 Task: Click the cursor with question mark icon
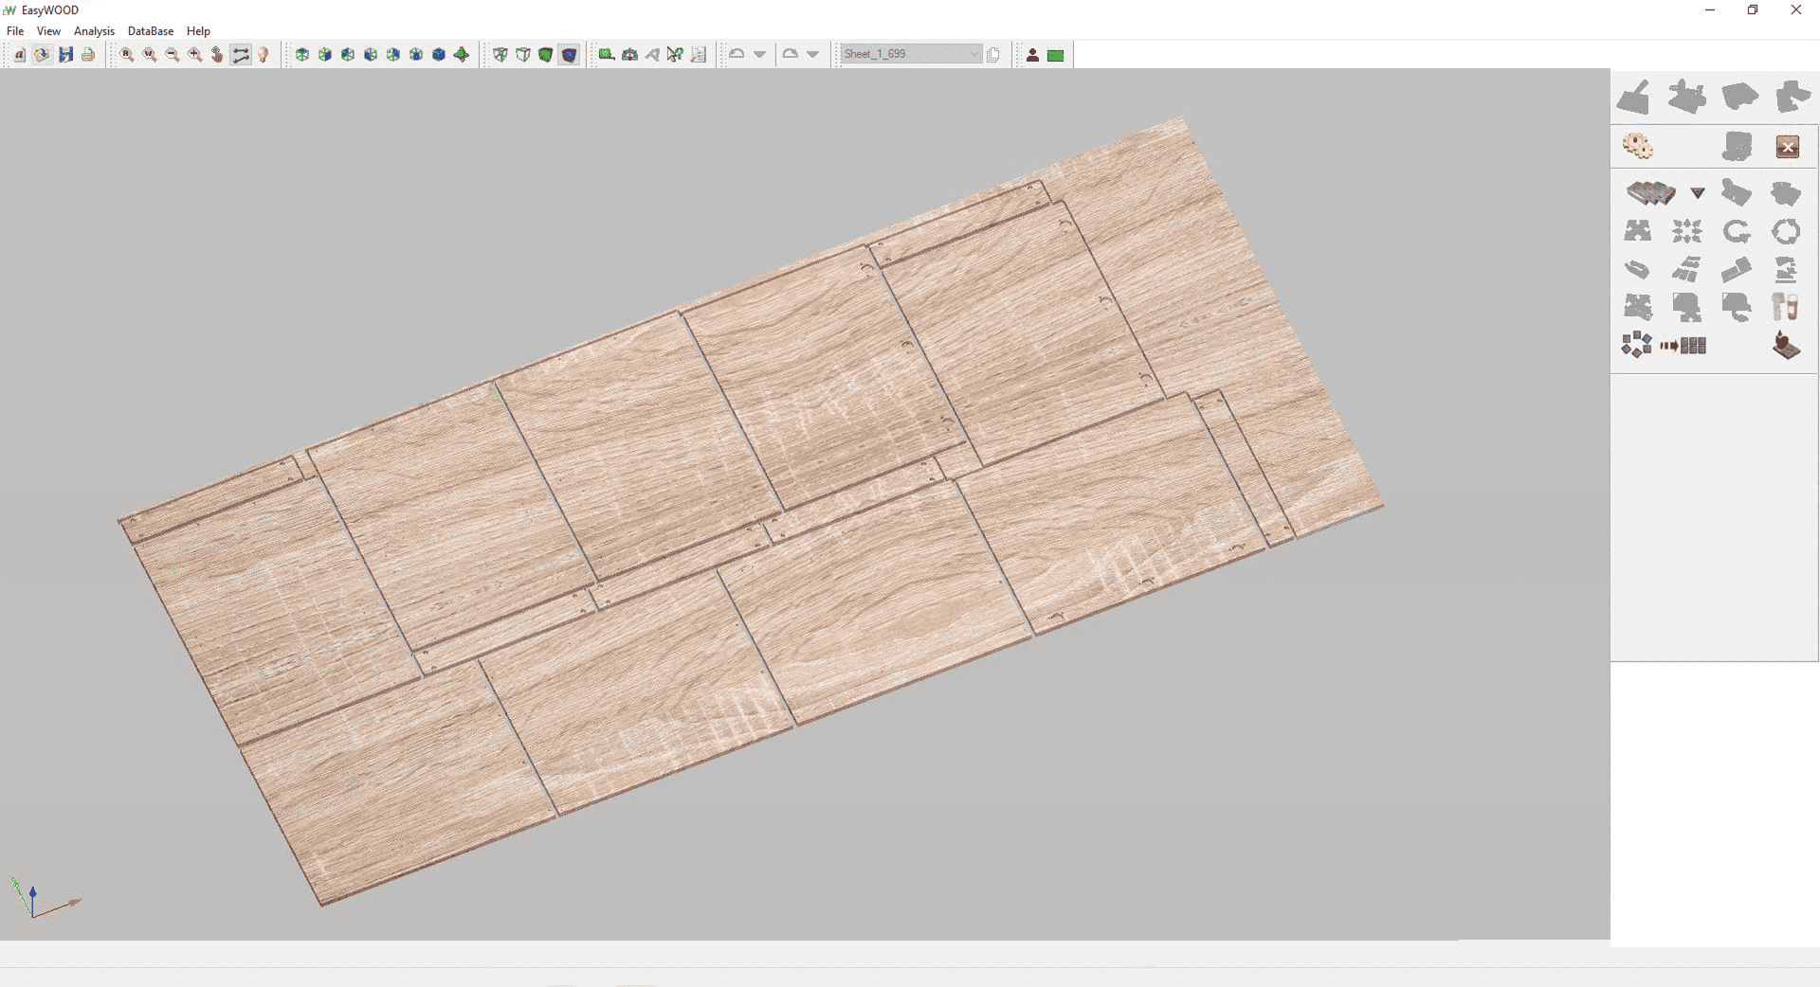[x=675, y=55]
